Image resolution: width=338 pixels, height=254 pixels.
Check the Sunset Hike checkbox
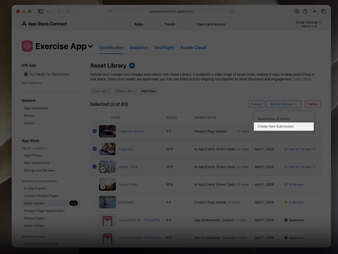(x=94, y=184)
